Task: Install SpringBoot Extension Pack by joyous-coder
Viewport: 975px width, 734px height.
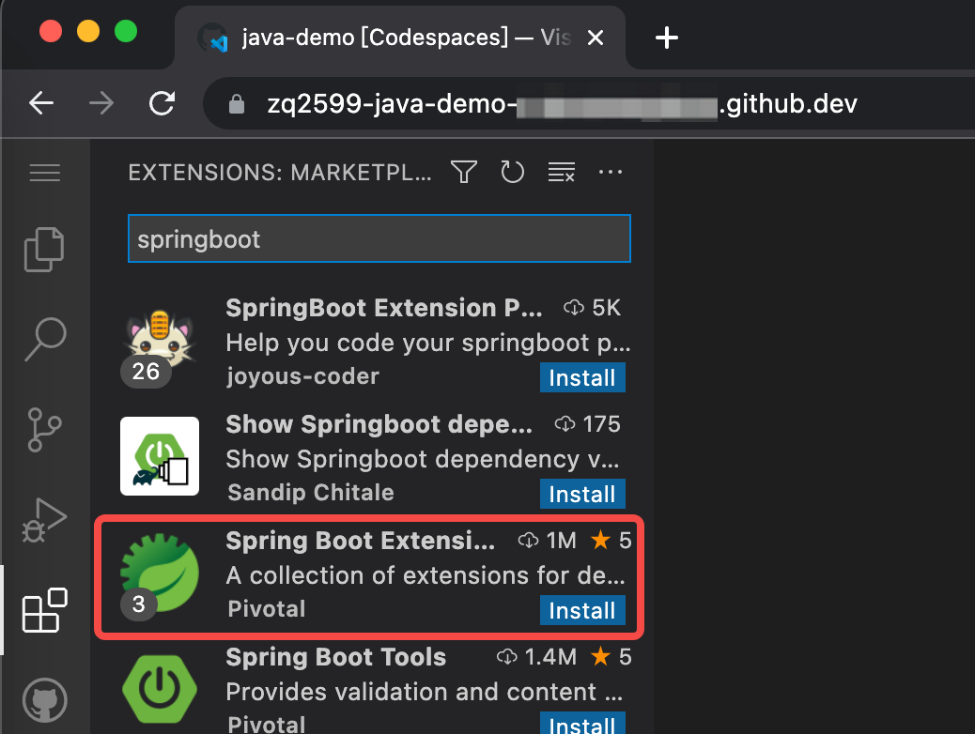Action: (x=582, y=377)
